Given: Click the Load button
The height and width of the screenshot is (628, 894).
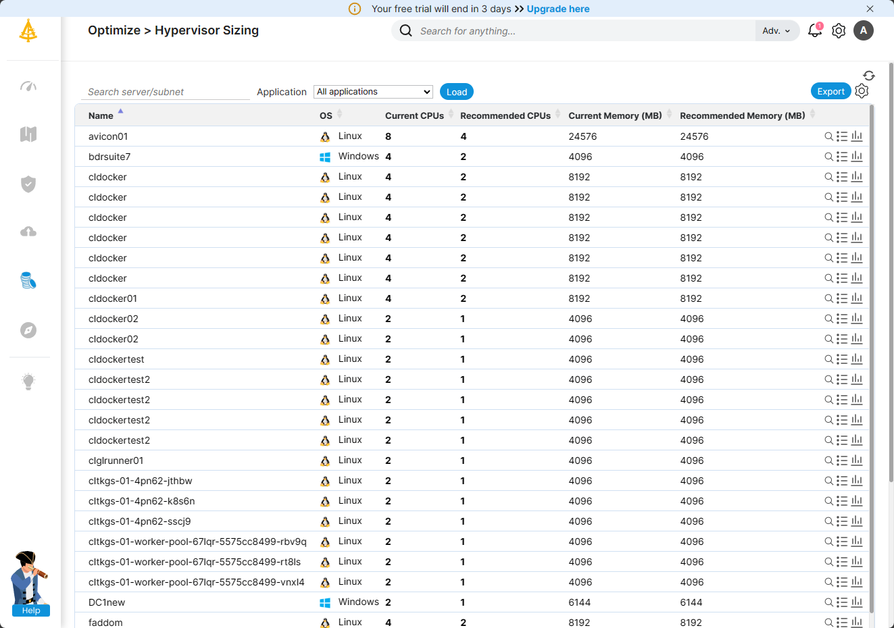Looking at the screenshot, I should pos(456,92).
